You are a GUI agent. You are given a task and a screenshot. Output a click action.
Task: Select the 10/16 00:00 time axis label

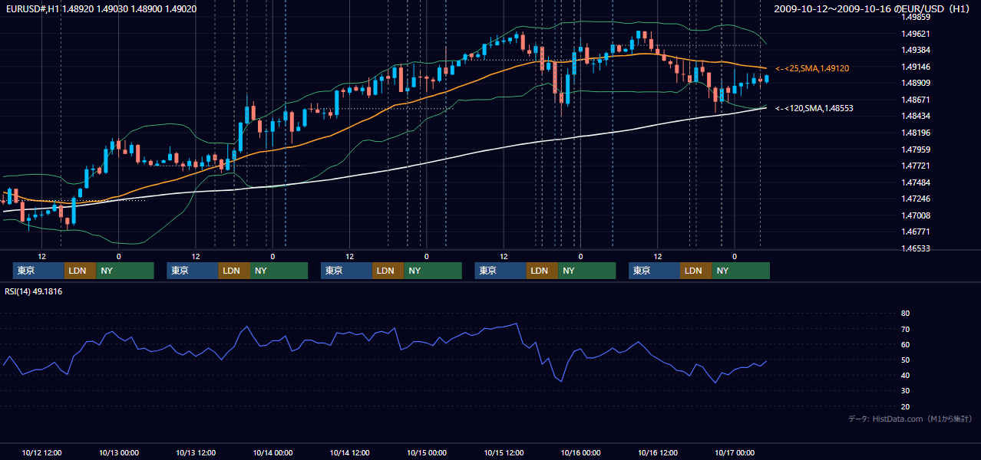580,452
